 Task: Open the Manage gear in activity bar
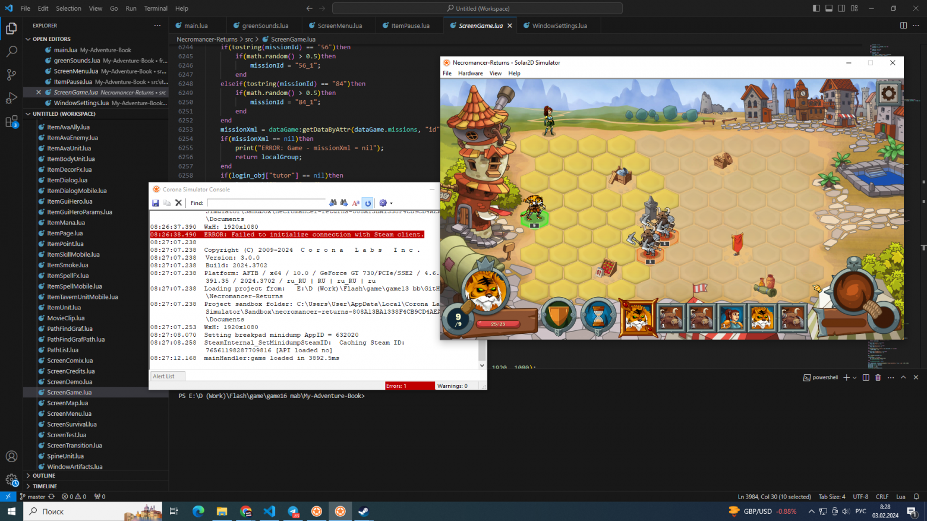pyautogui.click(x=11, y=479)
